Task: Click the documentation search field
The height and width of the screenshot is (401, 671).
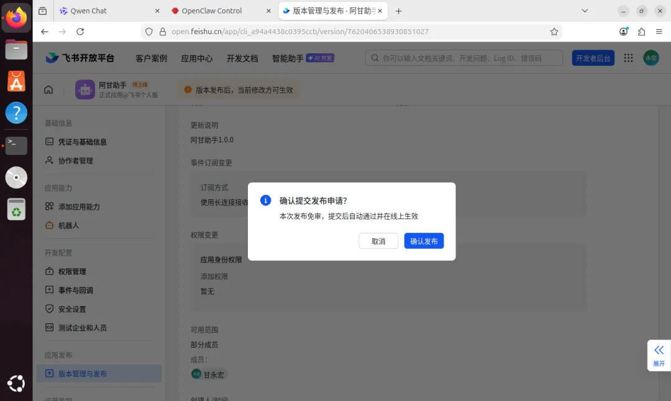Action: tap(464, 58)
